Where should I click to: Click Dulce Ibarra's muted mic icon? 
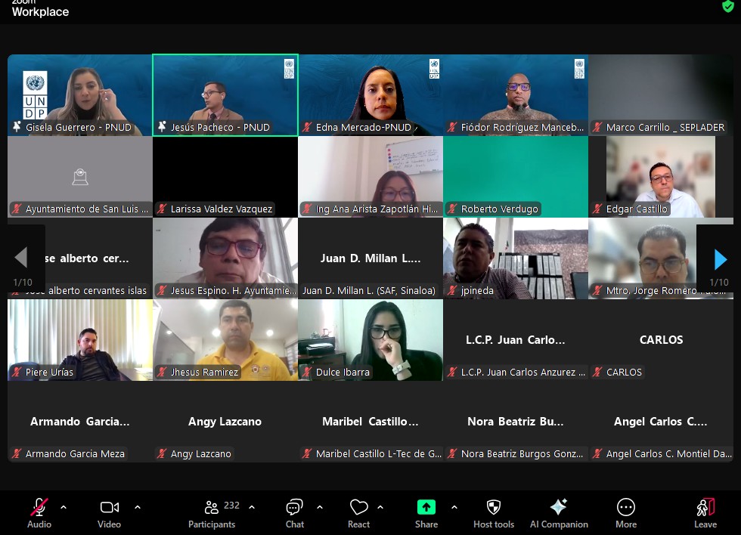tap(307, 372)
